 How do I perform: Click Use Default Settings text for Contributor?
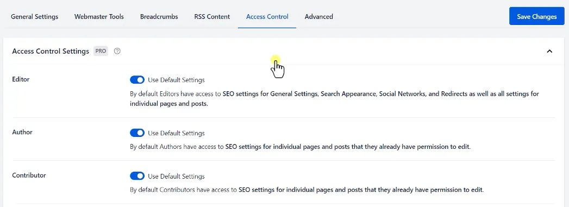(176, 176)
